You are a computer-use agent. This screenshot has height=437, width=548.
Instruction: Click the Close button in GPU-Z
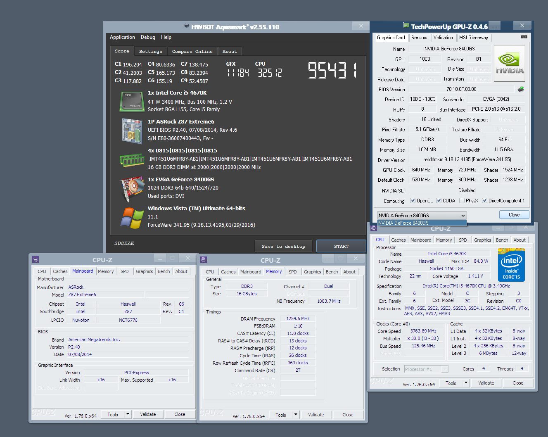click(x=514, y=215)
